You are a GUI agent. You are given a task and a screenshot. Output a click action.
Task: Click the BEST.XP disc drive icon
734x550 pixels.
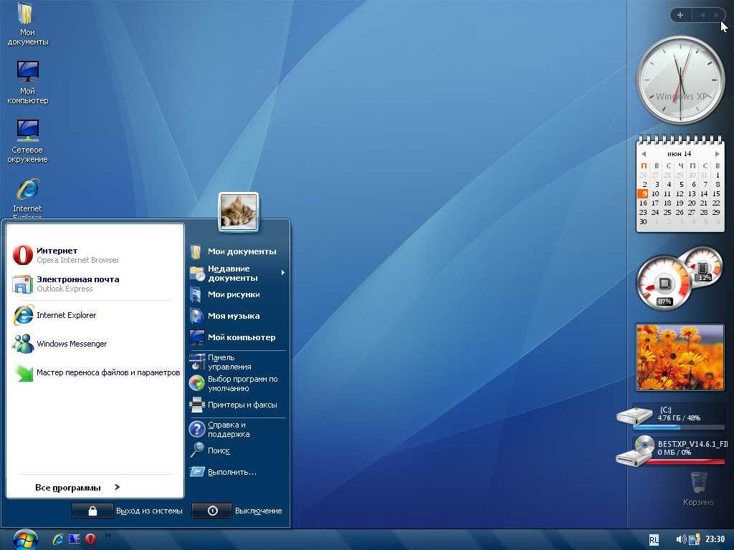[635, 451]
